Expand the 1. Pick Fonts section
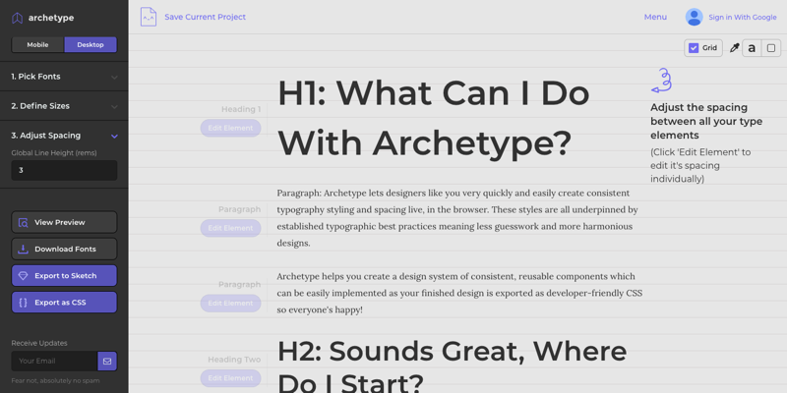The height and width of the screenshot is (393, 787). pyautogui.click(x=64, y=77)
